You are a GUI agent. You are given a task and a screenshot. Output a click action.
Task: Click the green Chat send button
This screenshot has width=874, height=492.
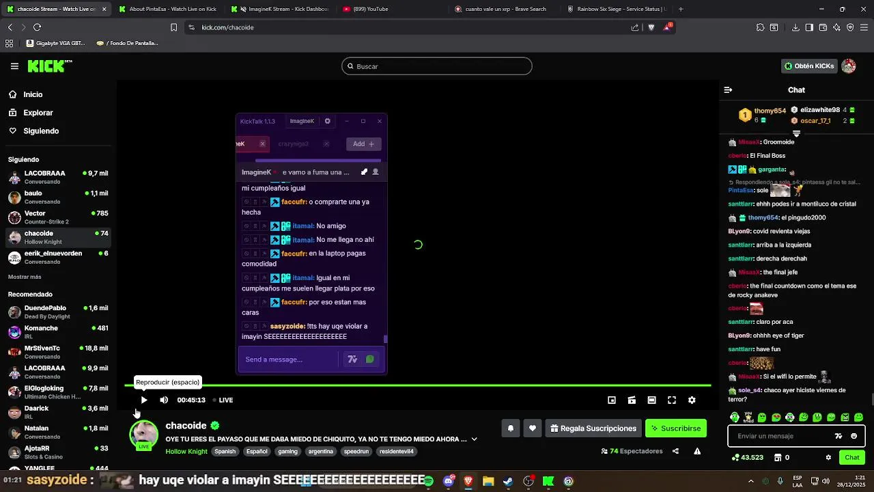(x=852, y=457)
